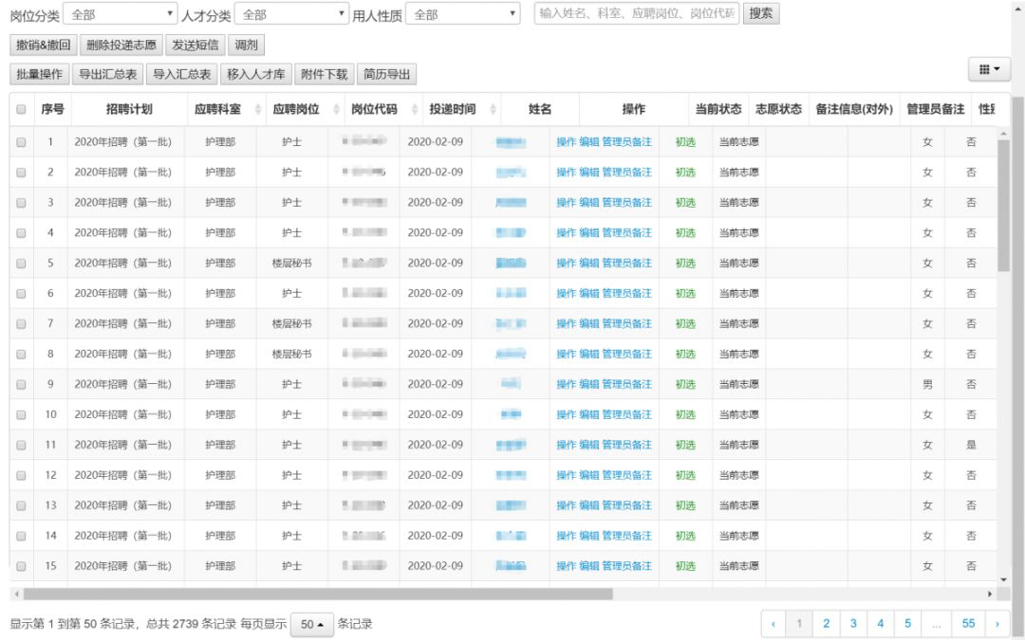Click the 简历导出 toolbar button
The width and height of the screenshot is (1025, 640).
(x=385, y=73)
